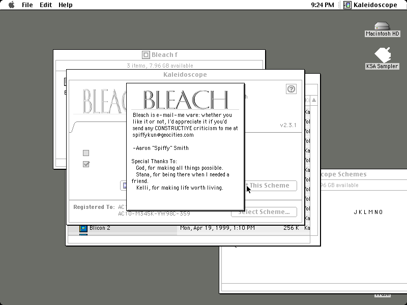Click the Registered To: label
The image size is (407, 305).
[94, 207]
